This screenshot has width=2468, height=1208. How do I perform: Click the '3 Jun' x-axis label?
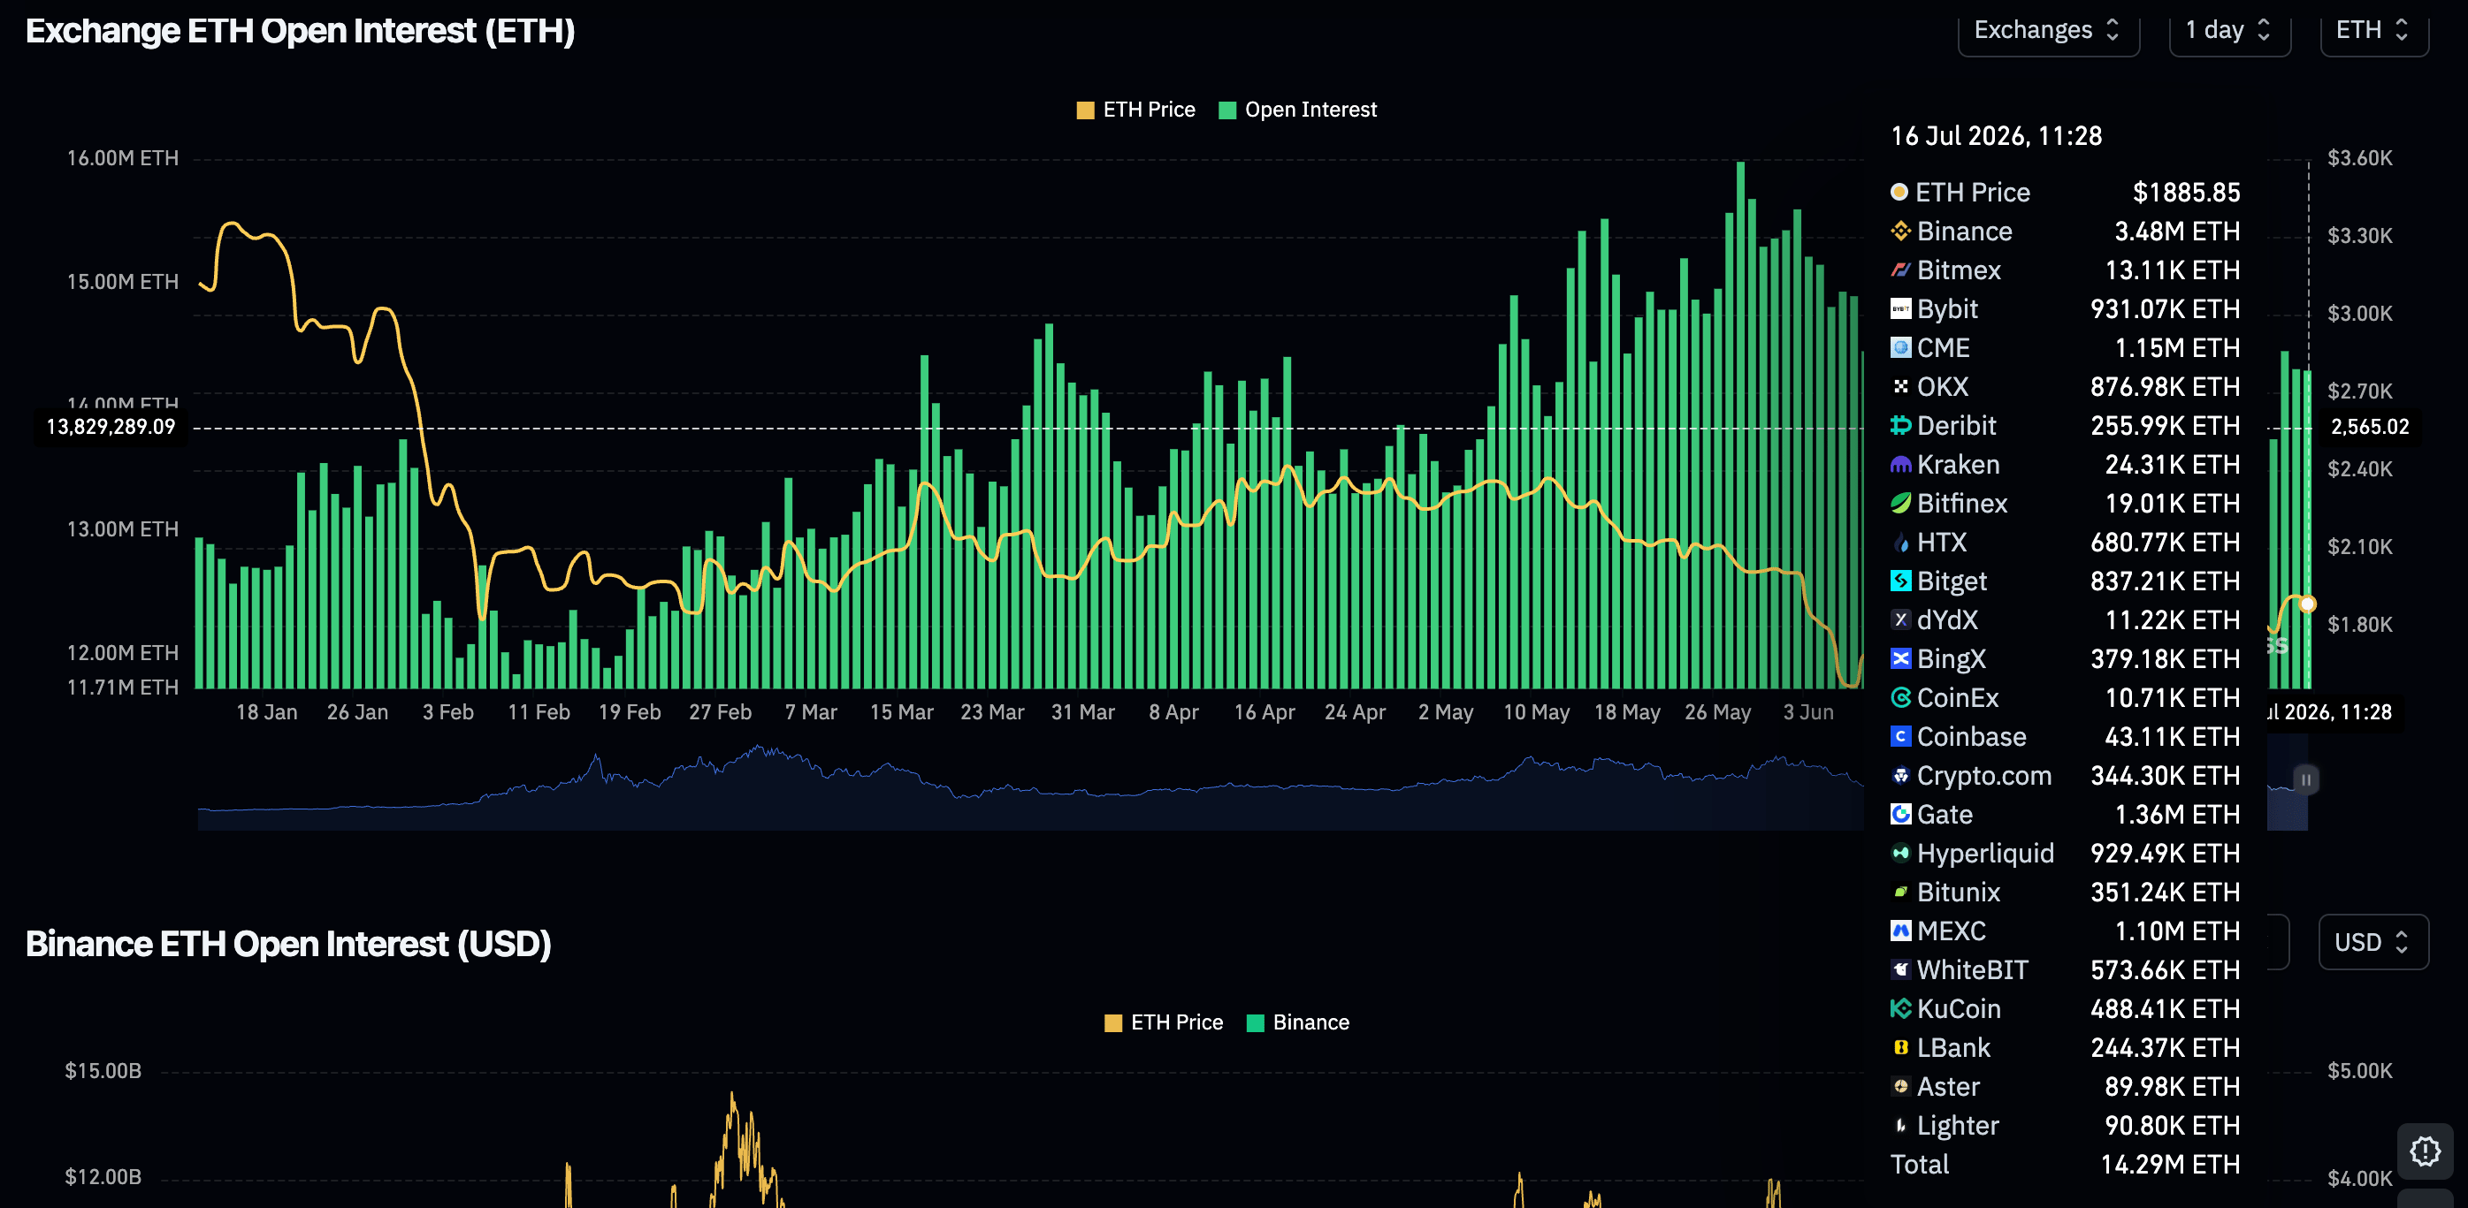point(1807,712)
